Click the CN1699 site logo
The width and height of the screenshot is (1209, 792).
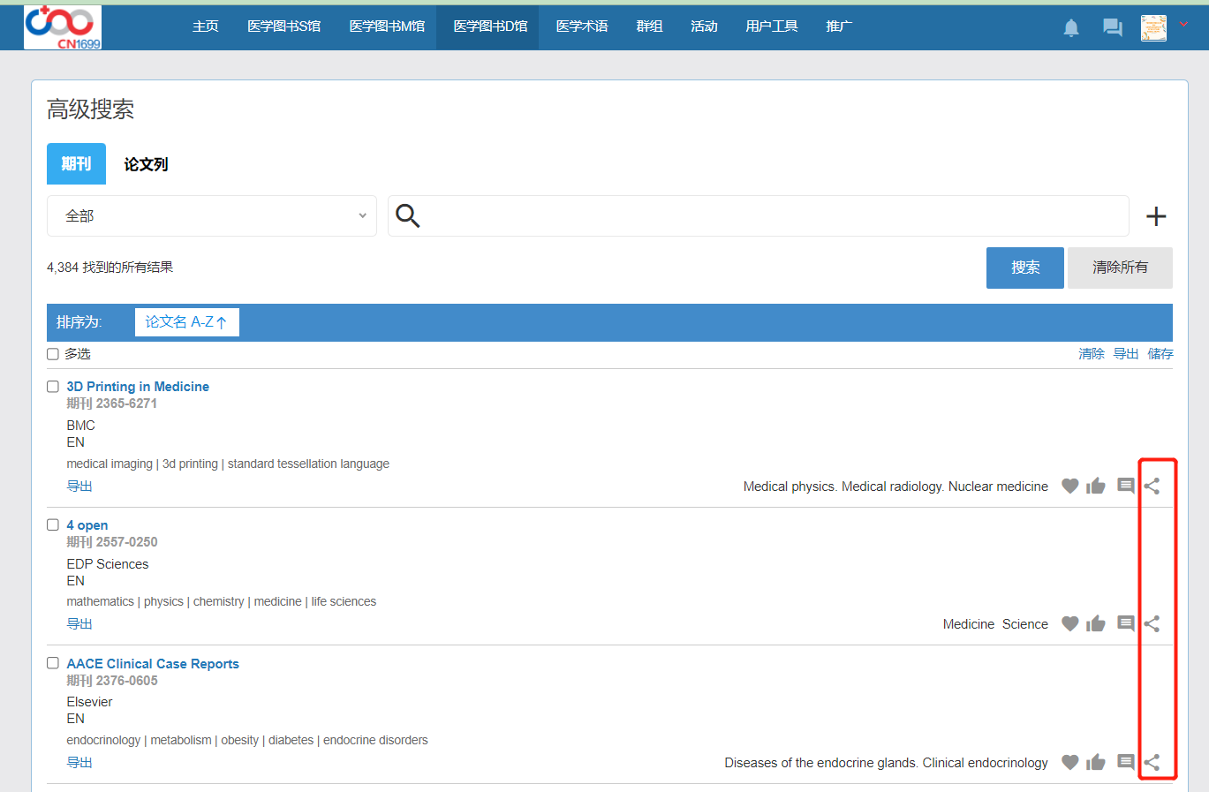[63, 26]
